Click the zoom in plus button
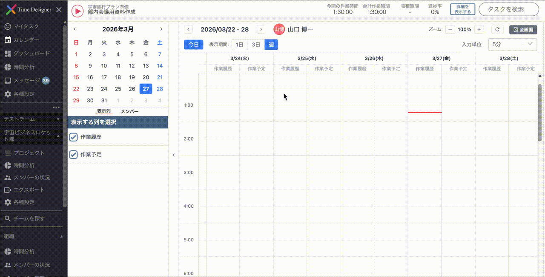 pos(479,29)
